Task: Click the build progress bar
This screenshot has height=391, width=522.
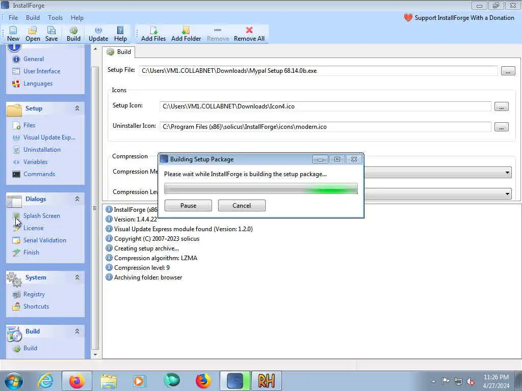Action: (260, 188)
